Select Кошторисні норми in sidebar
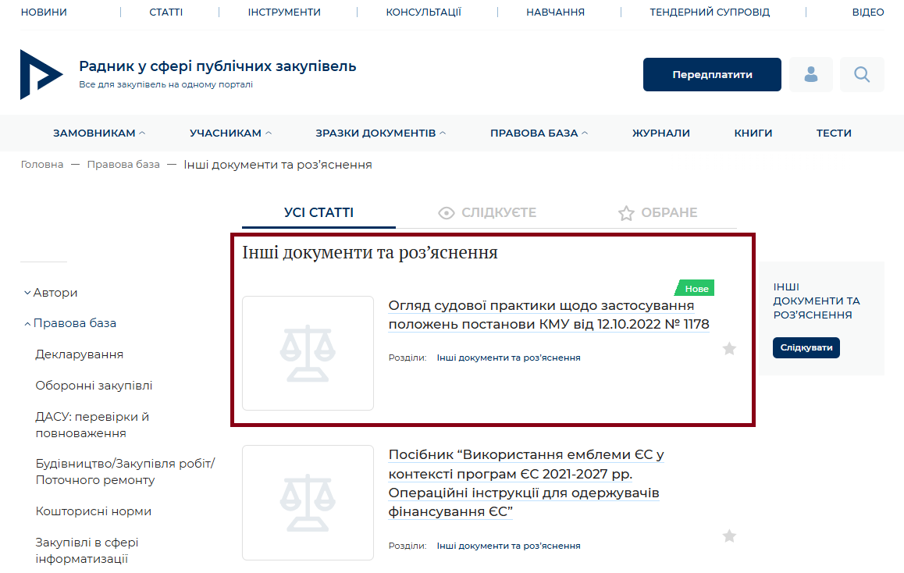 94,511
